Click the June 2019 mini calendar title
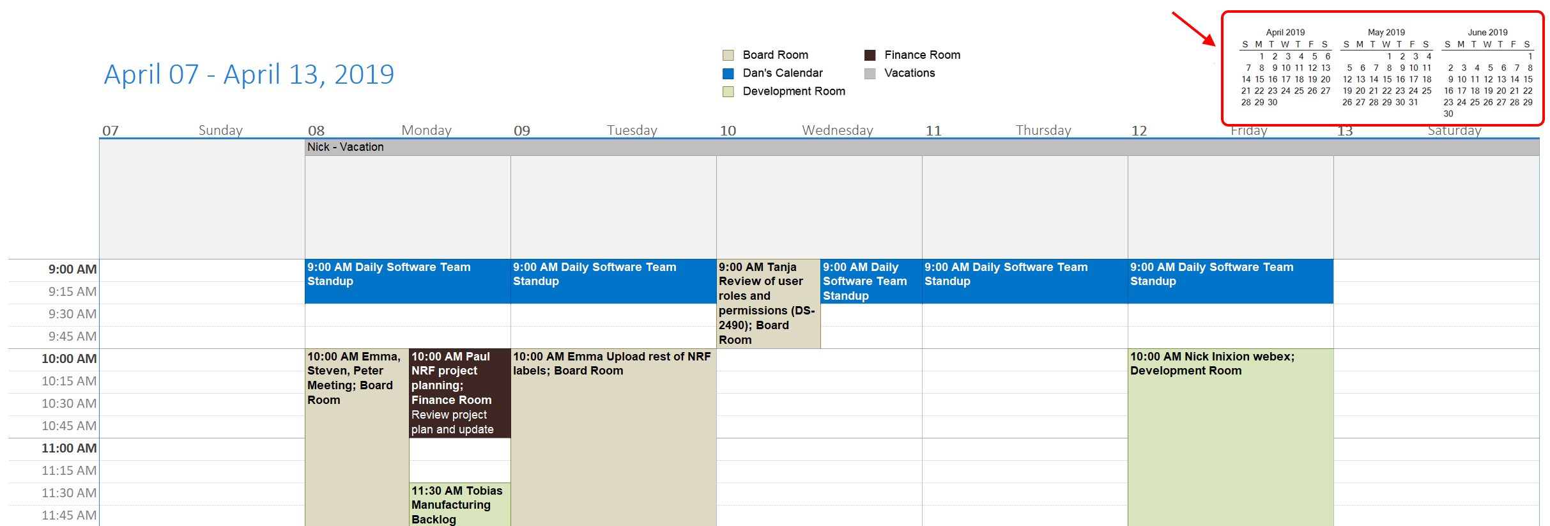Image resolution: width=1550 pixels, height=526 pixels. (1487, 33)
